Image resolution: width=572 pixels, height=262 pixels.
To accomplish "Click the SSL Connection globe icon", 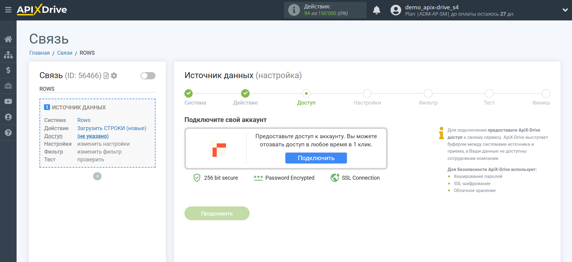I will pos(335,178).
